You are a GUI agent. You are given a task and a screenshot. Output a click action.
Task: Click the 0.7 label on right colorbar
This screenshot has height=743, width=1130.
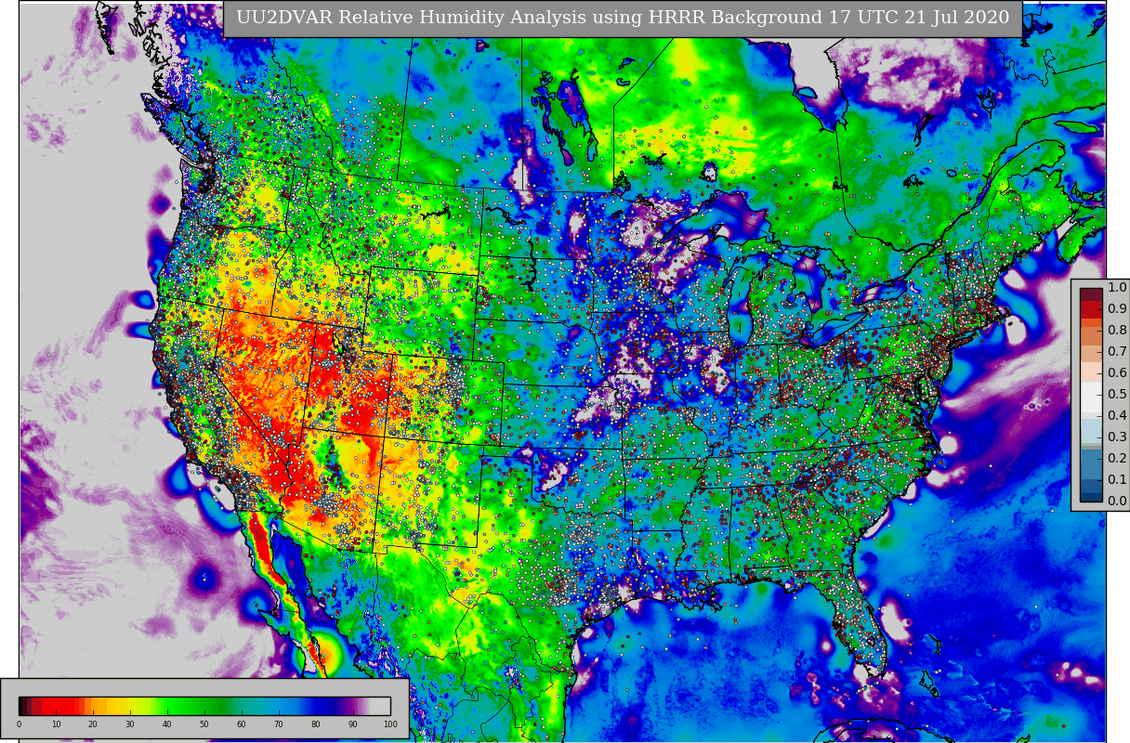tap(1117, 352)
